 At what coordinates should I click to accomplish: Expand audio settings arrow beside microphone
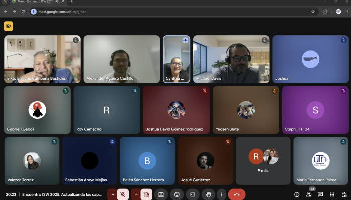tap(112, 194)
